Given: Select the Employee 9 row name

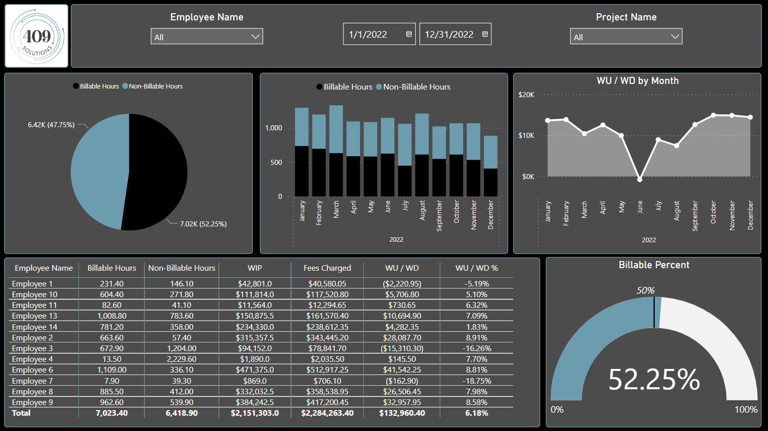Looking at the screenshot, I should (32, 403).
